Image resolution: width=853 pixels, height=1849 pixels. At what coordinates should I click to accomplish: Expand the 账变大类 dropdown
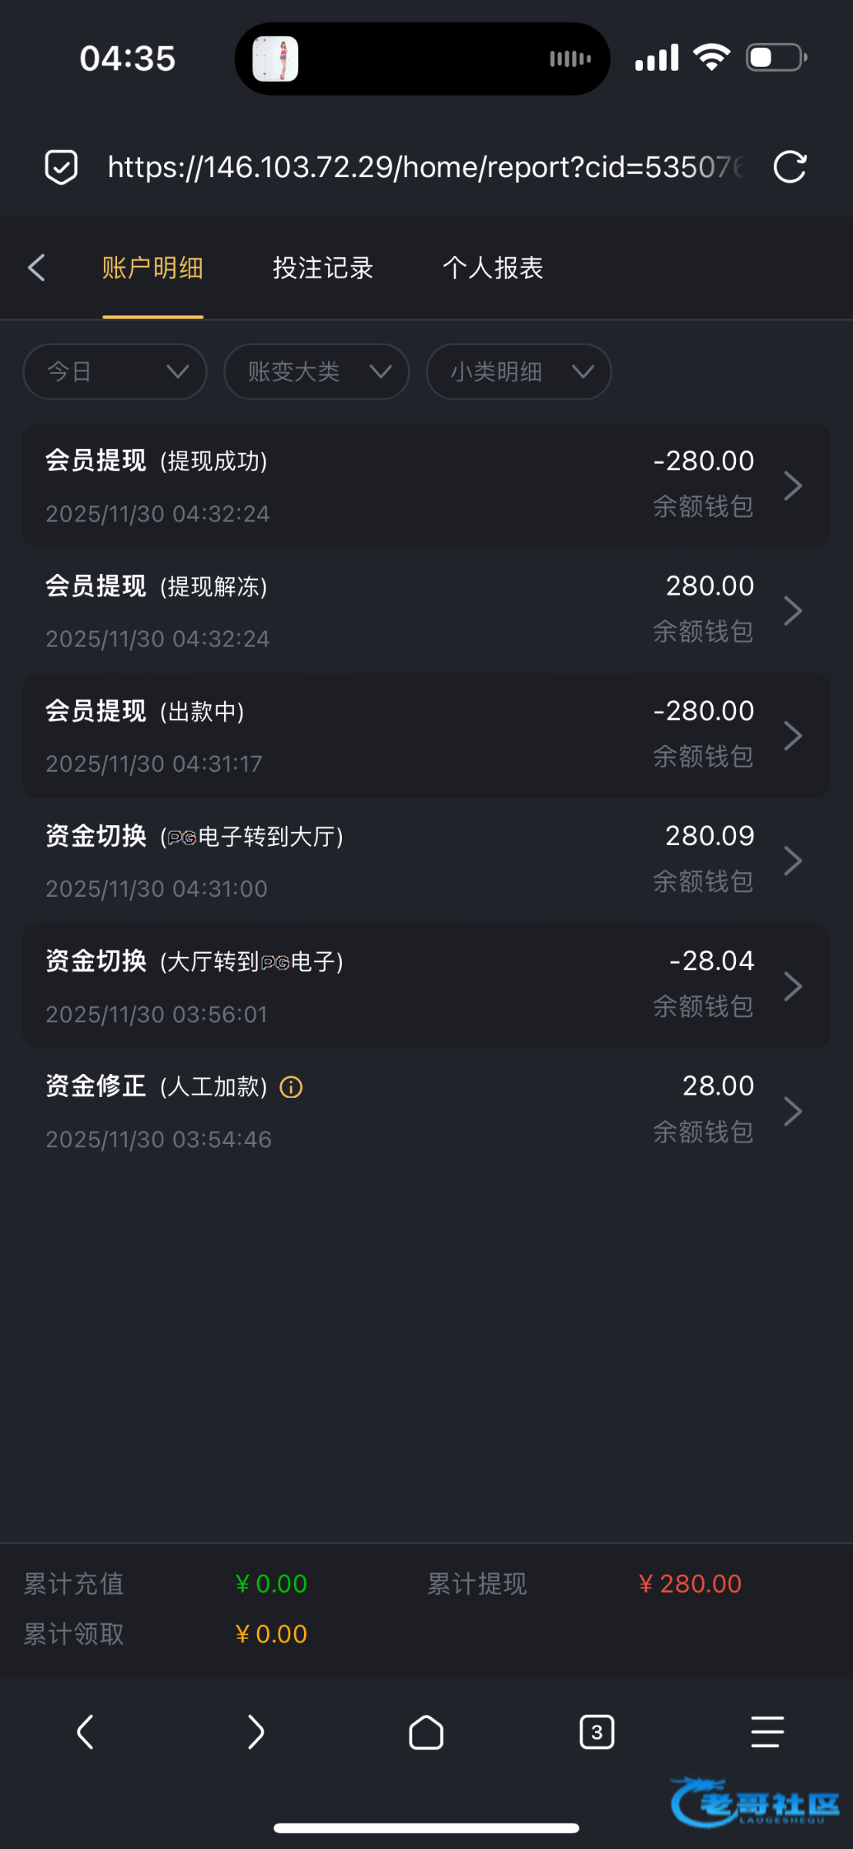pyautogui.click(x=316, y=372)
